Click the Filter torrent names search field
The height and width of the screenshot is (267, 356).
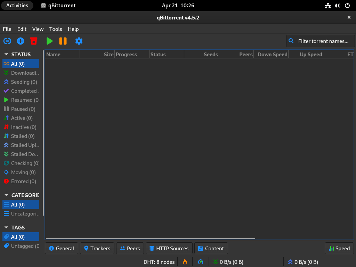point(320,41)
